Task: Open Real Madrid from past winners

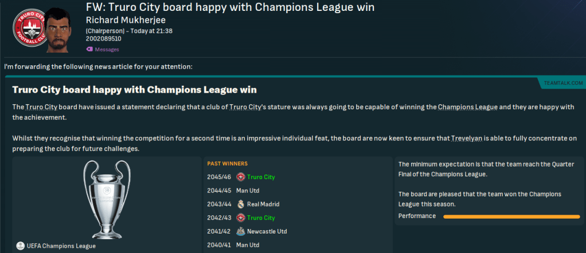Action: tap(263, 204)
